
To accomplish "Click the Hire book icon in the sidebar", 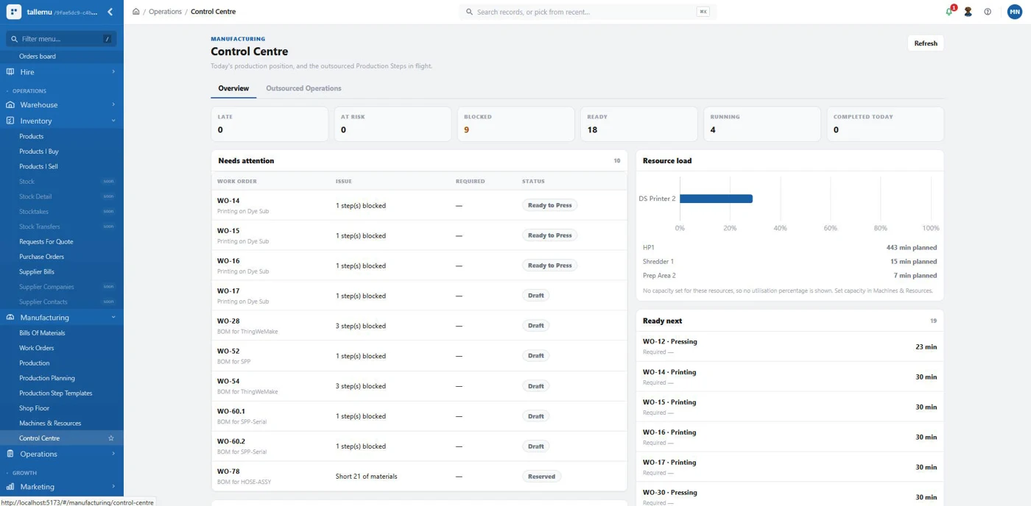I will pos(10,72).
